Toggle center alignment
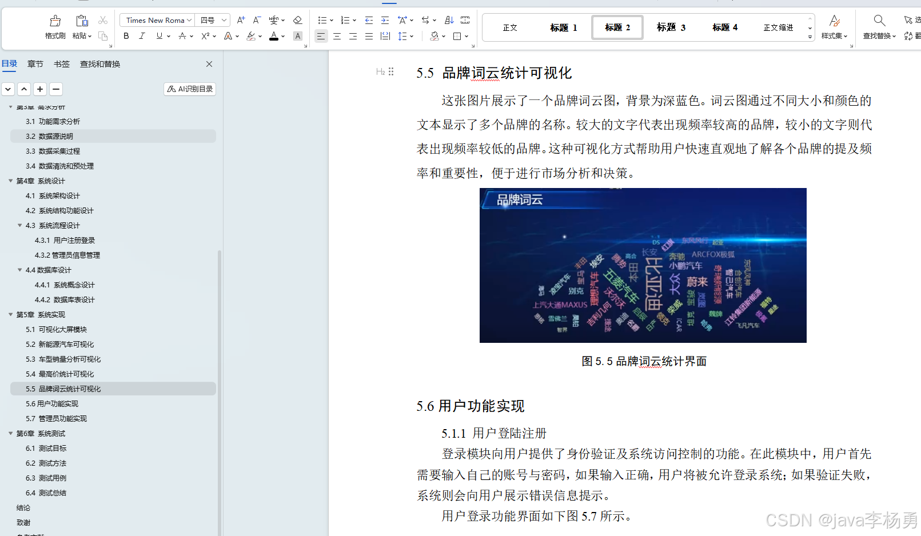Viewport: 921px width, 536px height. (x=337, y=36)
